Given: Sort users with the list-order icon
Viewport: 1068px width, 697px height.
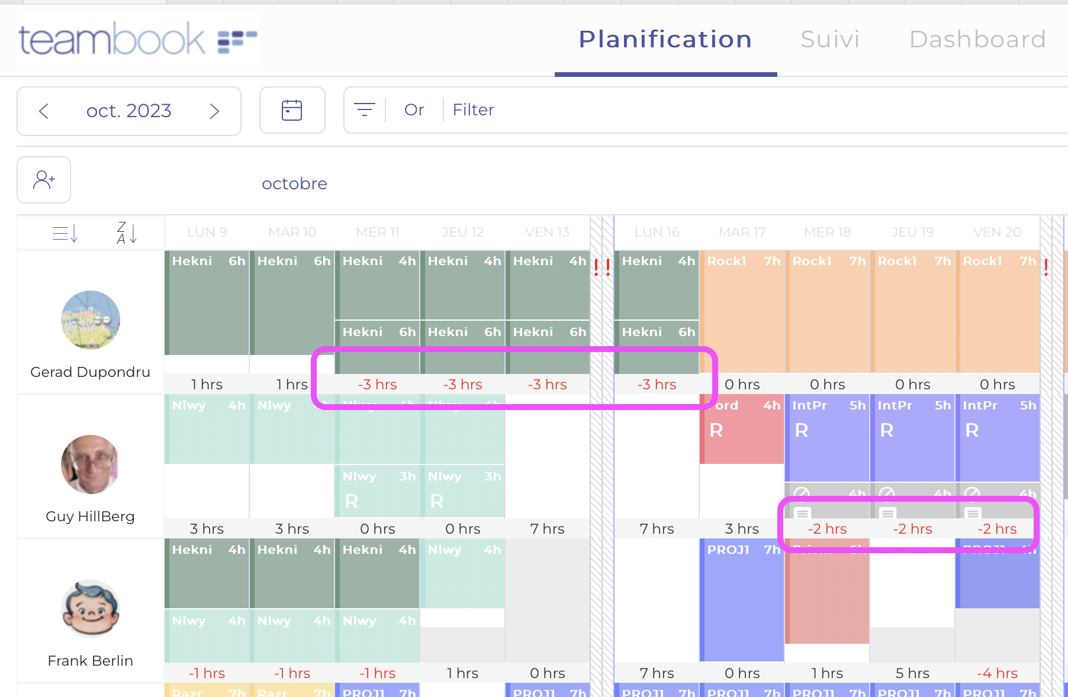Looking at the screenshot, I should coord(65,234).
